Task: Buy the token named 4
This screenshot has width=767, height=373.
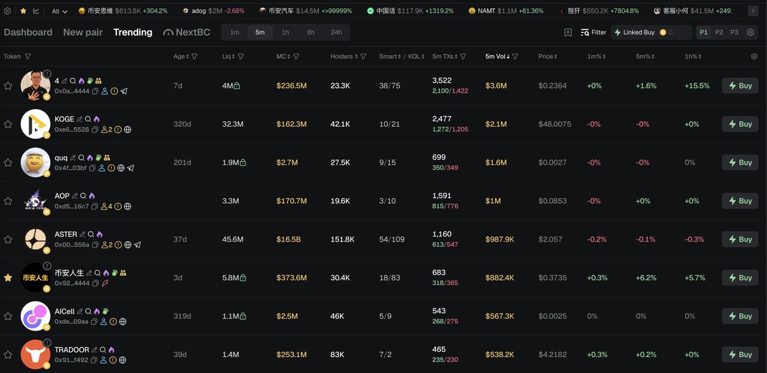Action: coord(740,86)
